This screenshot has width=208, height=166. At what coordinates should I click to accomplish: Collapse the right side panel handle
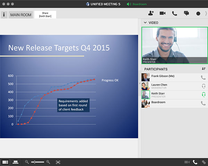pyautogui.click(x=140, y=84)
